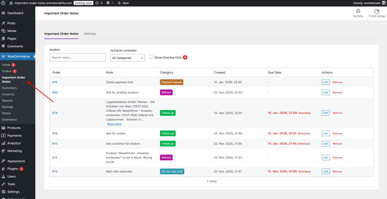The width and height of the screenshot is (387, 199).
Task: Click the Finish setup progress icon
Action: pos(377,12)
